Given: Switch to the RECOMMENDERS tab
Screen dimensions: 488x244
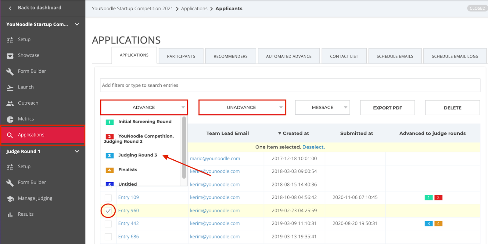Looking at the screenshot, I should pyautogui.click(x=231, y=56).
